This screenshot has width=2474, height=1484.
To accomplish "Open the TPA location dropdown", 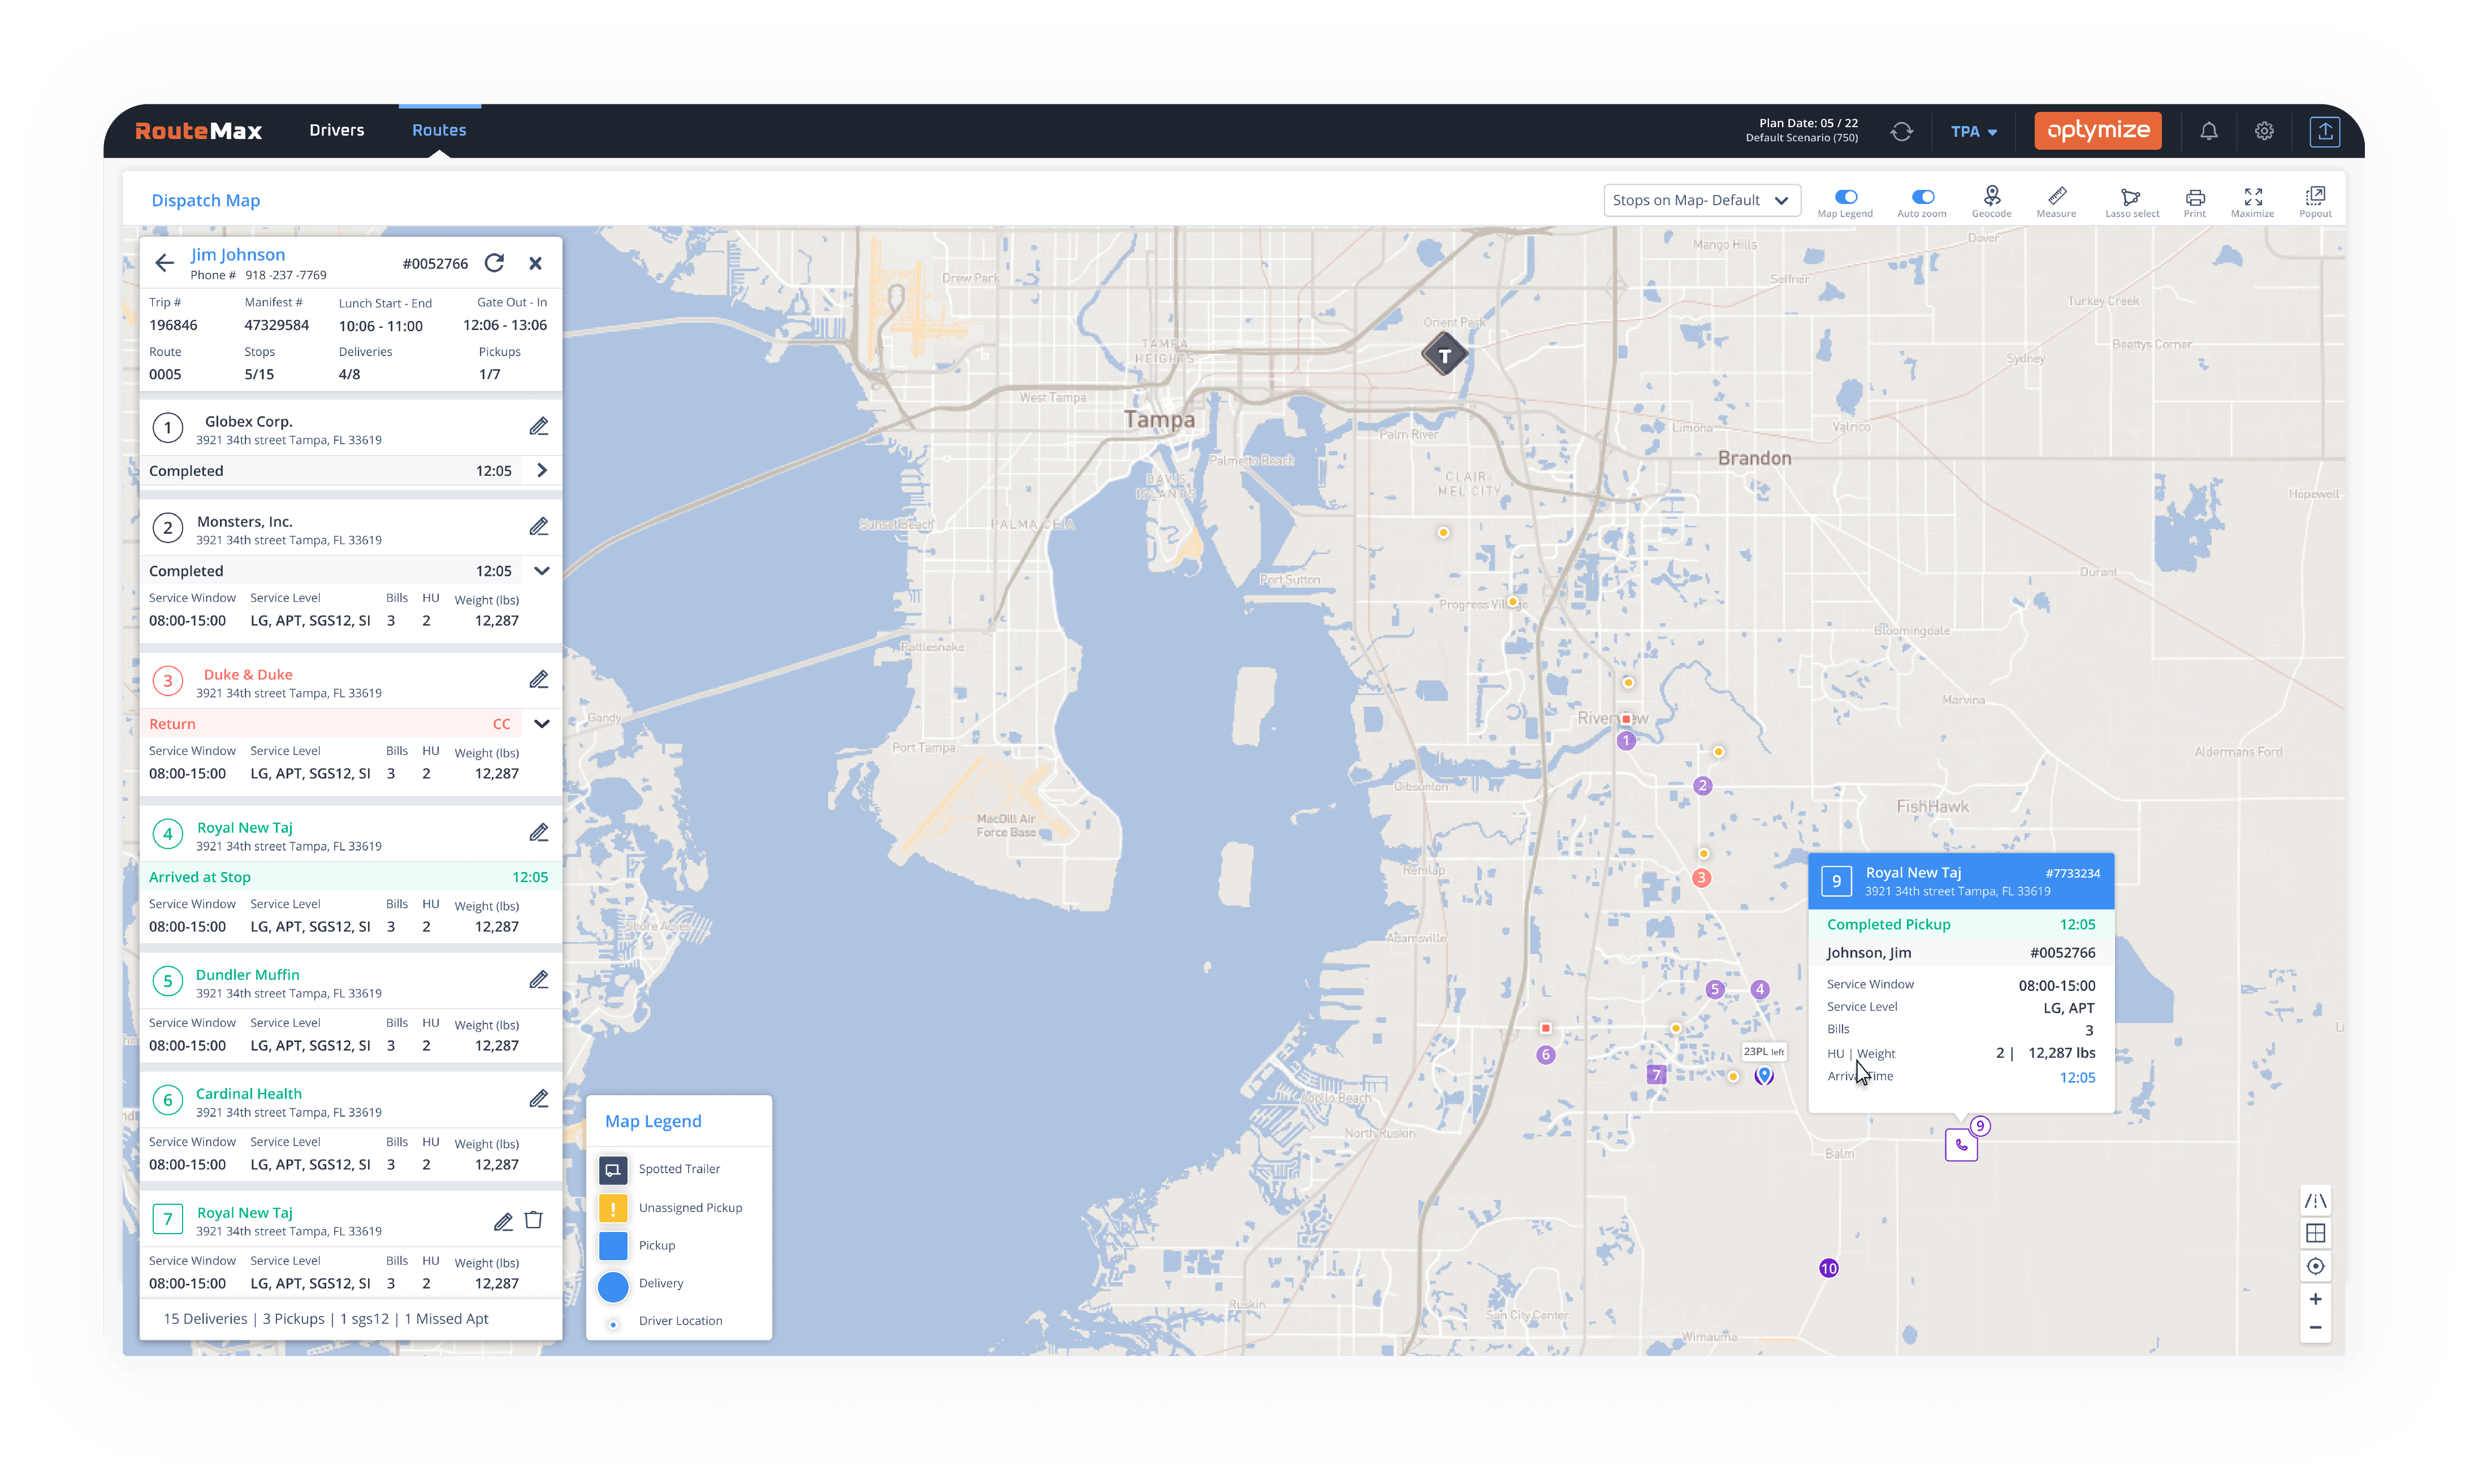I will pyautogui.click(x=1973, y=132).
